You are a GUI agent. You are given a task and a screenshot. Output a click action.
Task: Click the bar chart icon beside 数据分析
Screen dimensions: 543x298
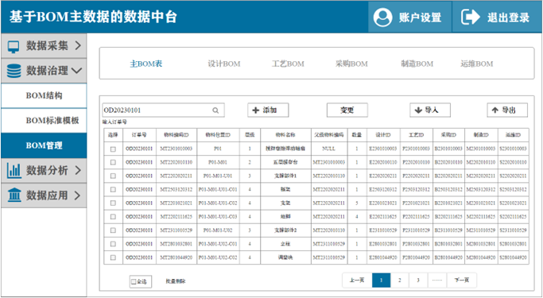coord(14,171)
